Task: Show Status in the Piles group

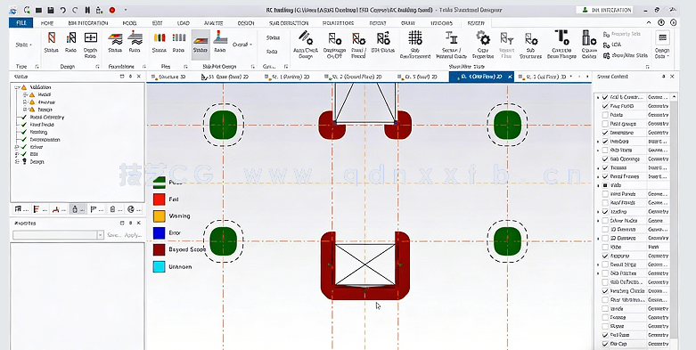Action: point(160,42)
